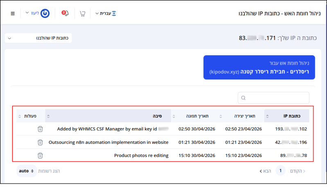Click the search magnifier icon
Image resolution: width=327 pixels, height=191 pixels.
point(244,98)
